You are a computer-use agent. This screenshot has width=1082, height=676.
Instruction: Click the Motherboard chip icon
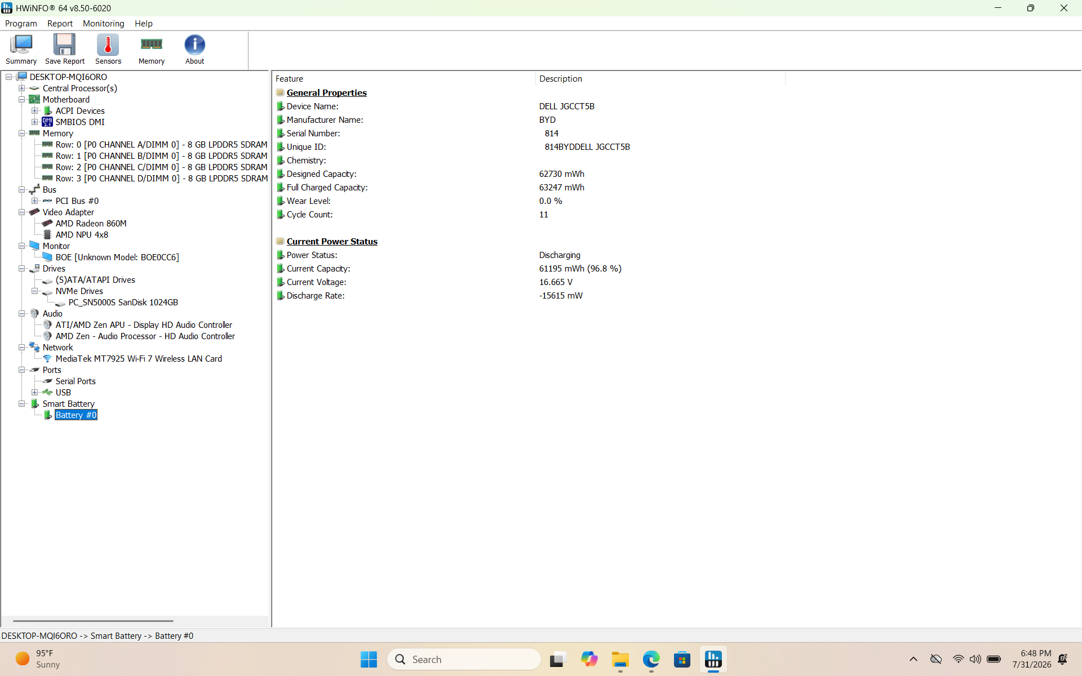(34, 100)
